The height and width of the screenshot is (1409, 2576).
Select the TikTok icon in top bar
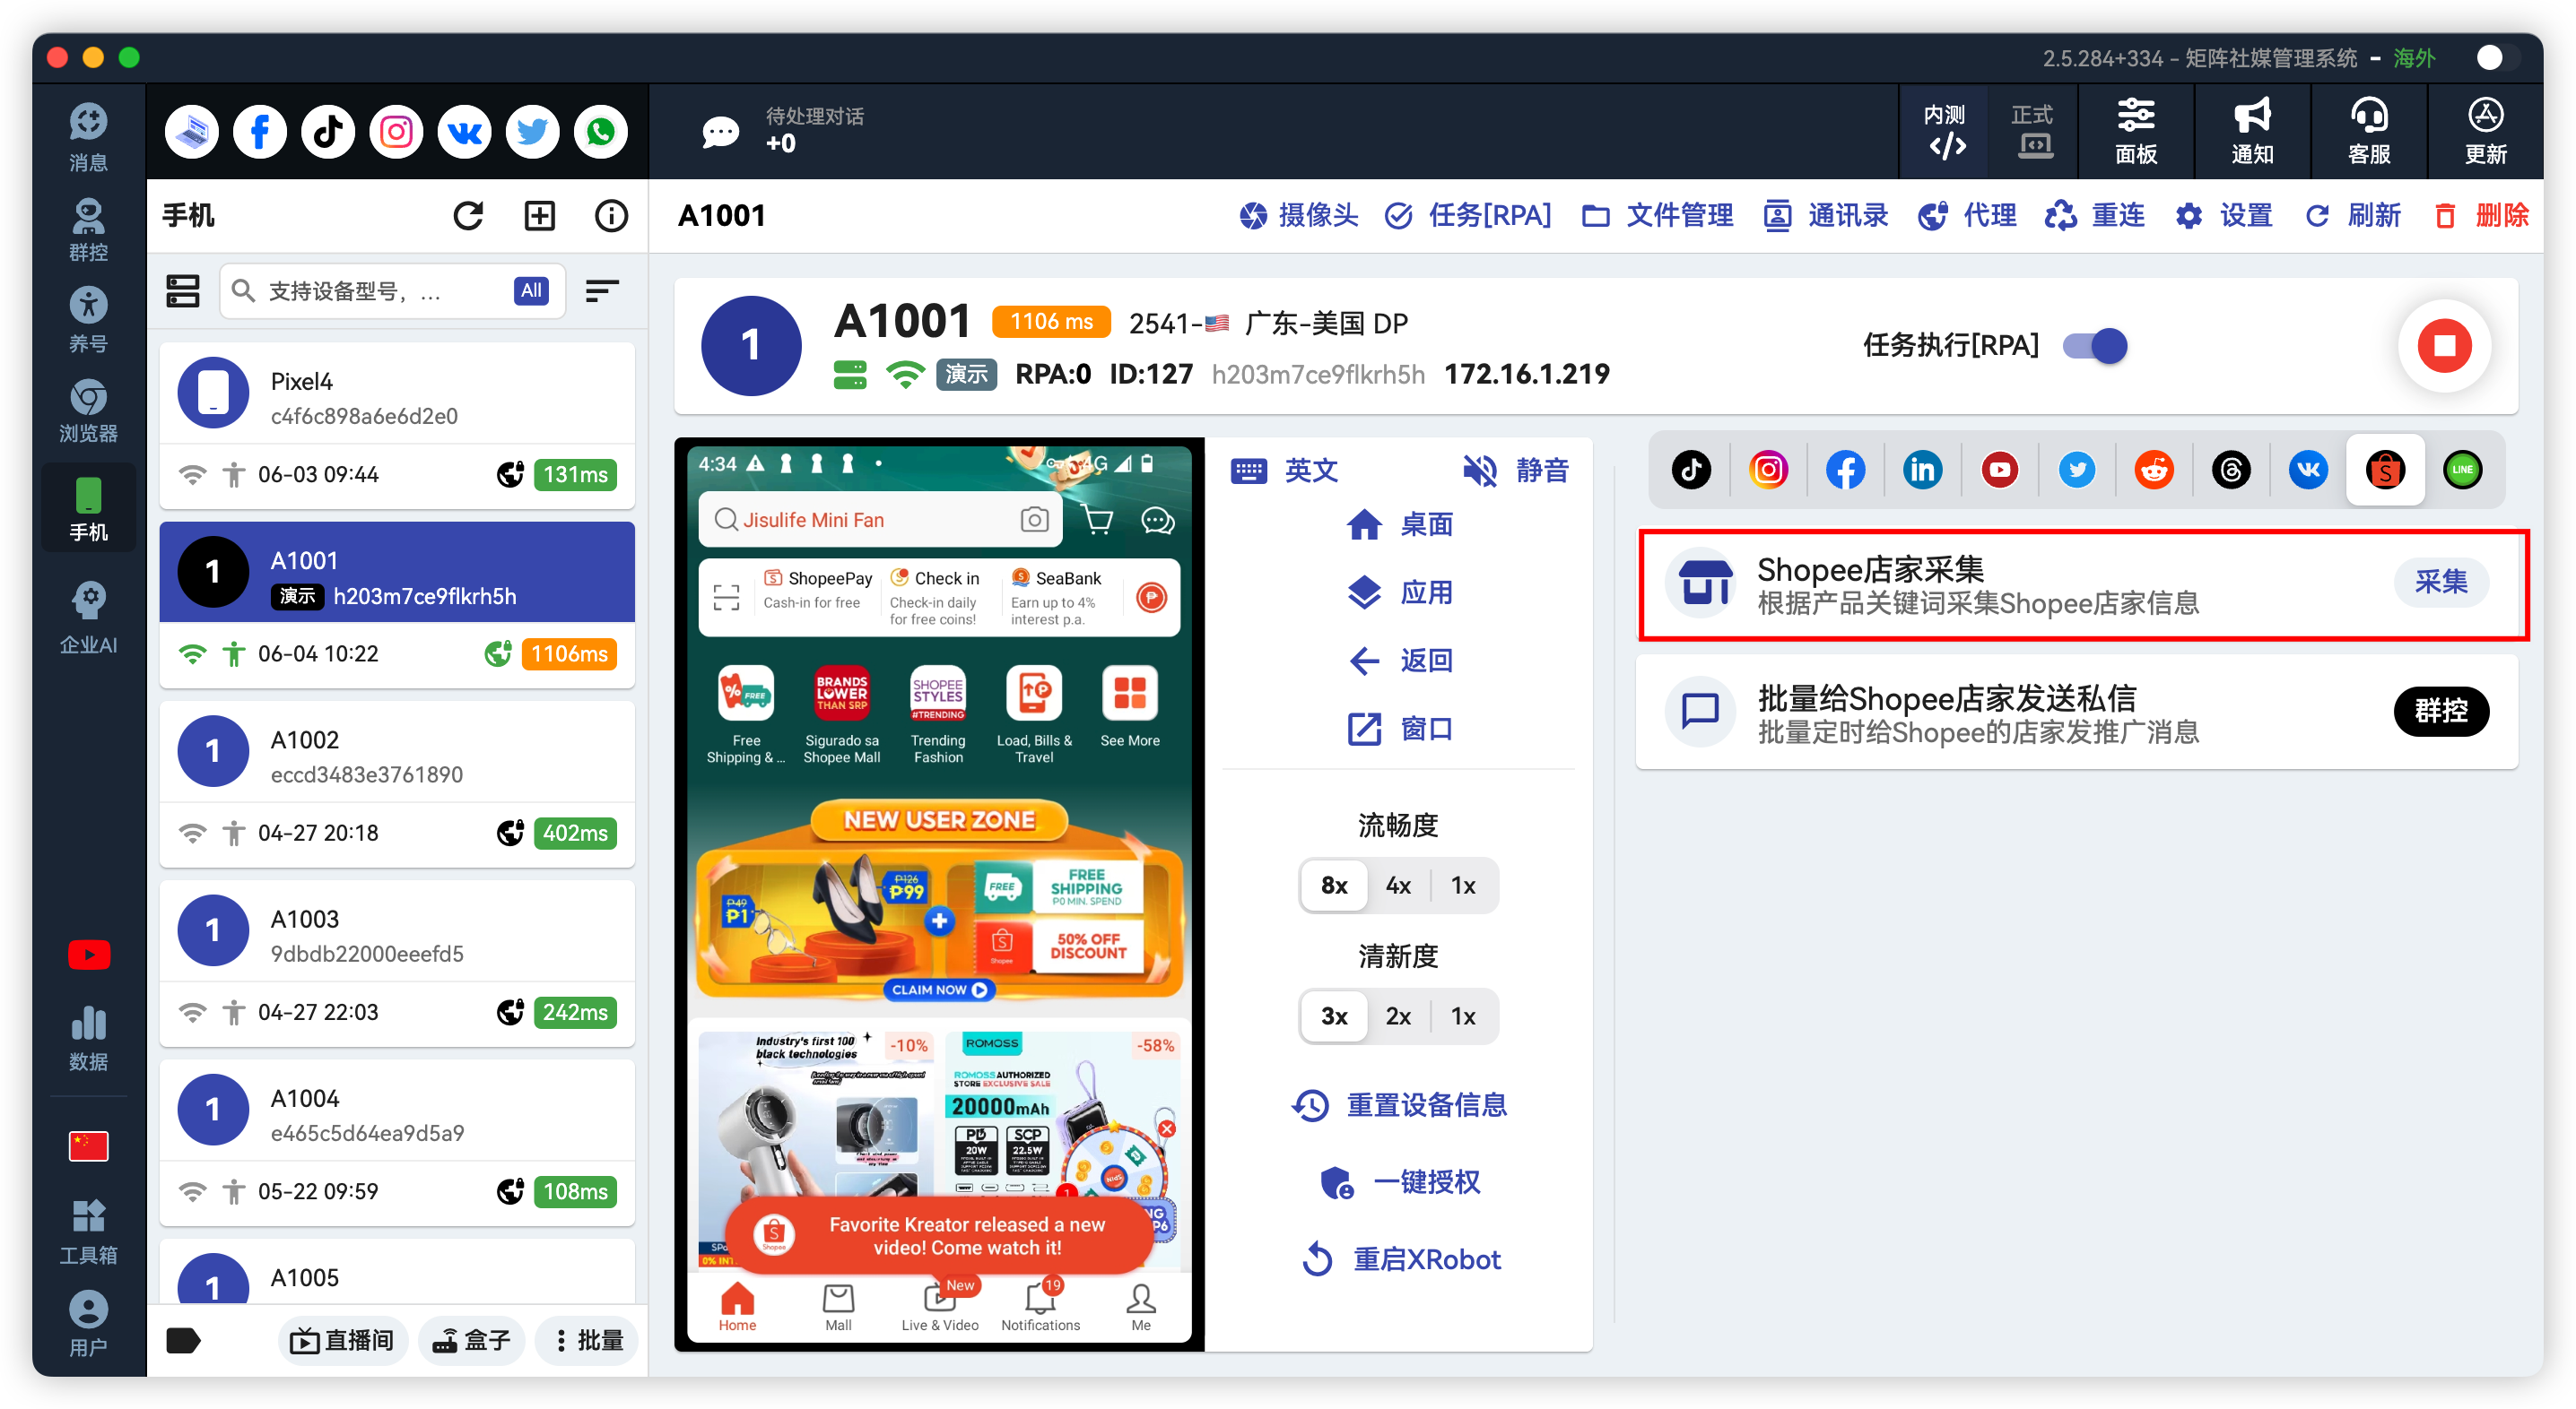click(x=328, y=131)
